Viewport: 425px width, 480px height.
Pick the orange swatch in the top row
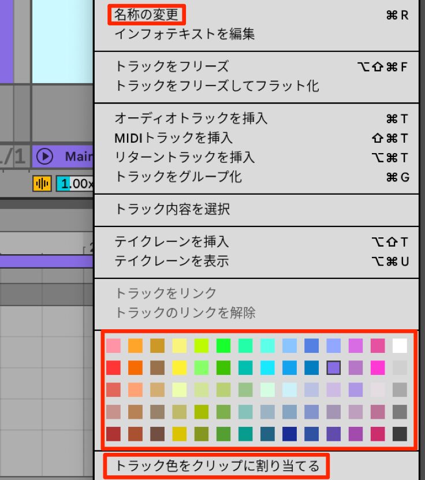135,345
